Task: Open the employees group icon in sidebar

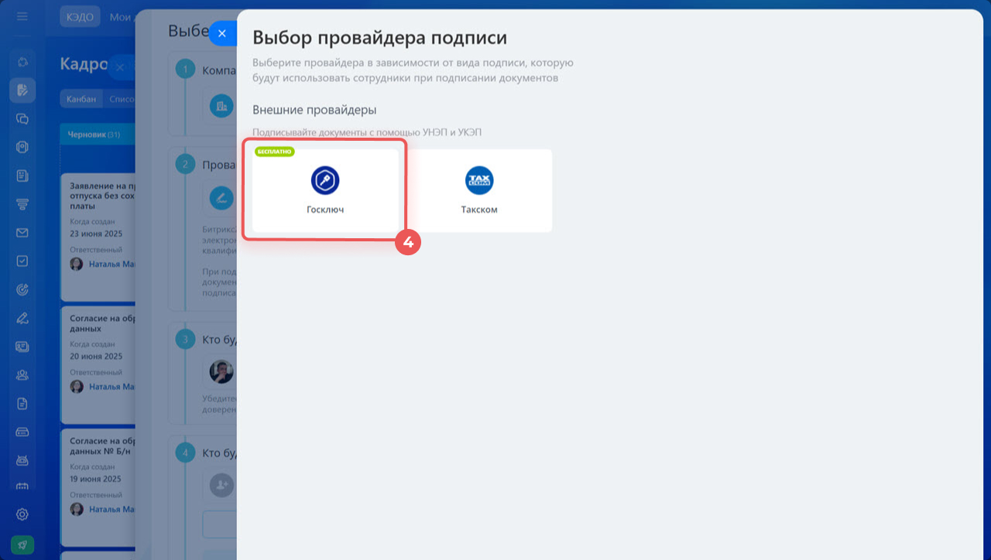Action: 22,375
